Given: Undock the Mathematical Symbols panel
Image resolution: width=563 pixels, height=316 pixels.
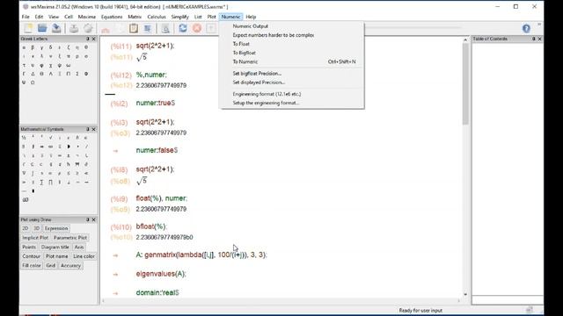Looking at the screenshot, I should [88, 129].
